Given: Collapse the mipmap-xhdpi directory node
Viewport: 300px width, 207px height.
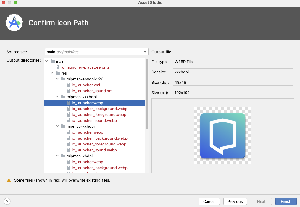Looking at the screenshot, I should tap(57, 156).
